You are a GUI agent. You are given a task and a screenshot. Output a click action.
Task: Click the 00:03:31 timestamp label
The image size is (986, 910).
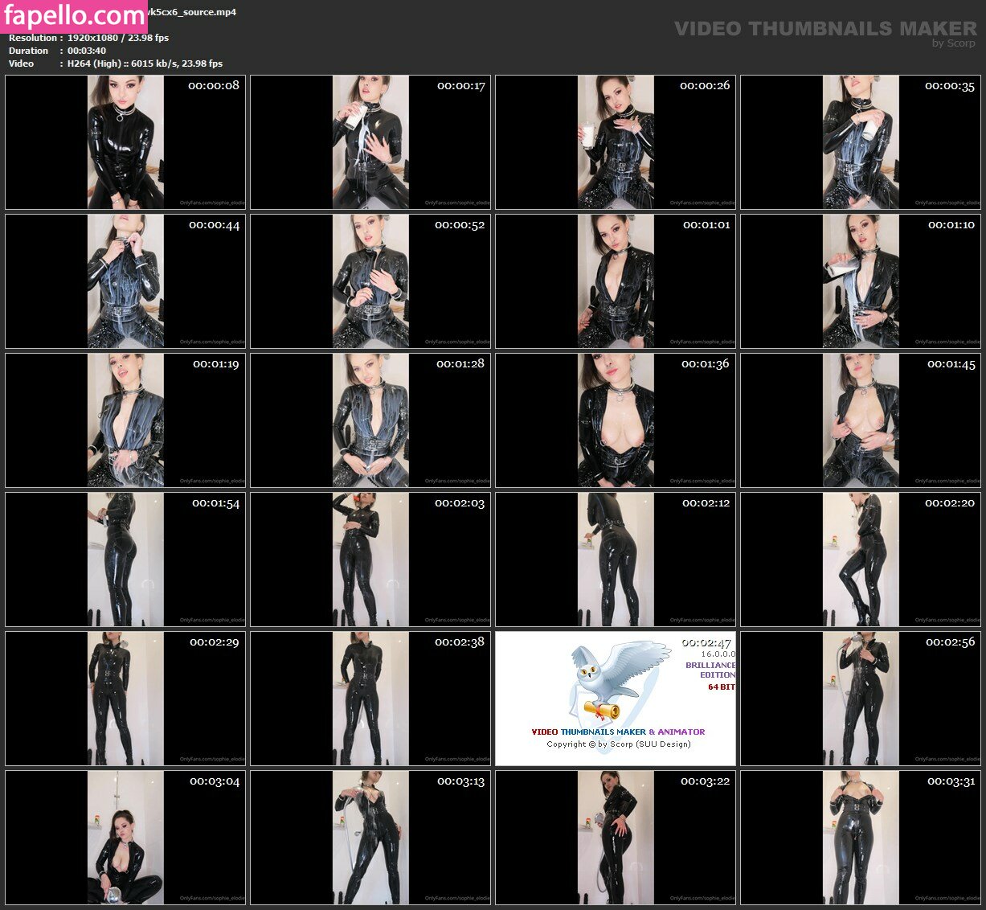coord(951,781)
